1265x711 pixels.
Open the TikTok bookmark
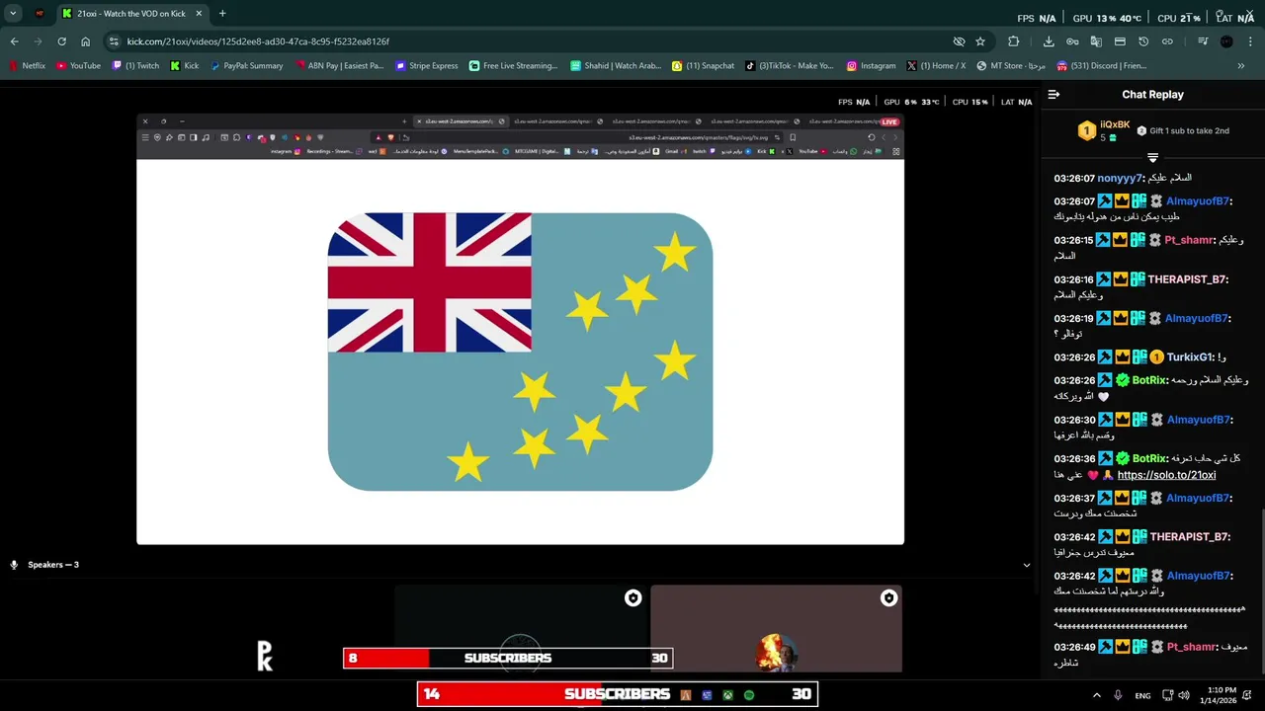tap(790, 66)
